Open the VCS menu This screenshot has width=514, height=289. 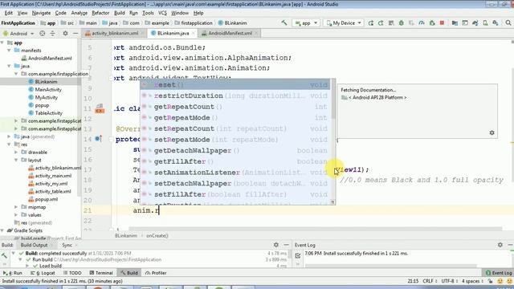click(162, 13)
